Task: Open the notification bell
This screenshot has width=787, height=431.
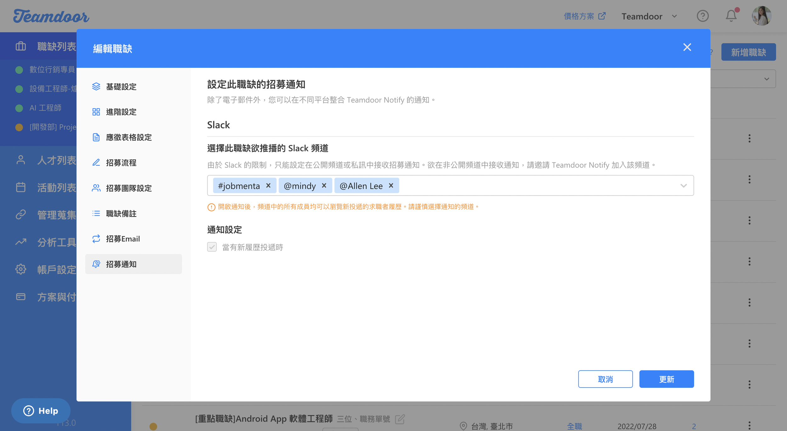Action: pos(731,16)
